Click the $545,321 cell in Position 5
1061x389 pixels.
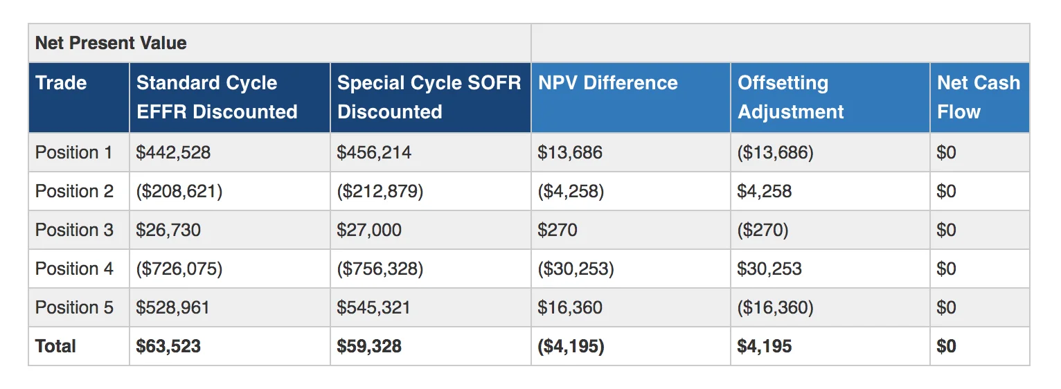point(373,307)
